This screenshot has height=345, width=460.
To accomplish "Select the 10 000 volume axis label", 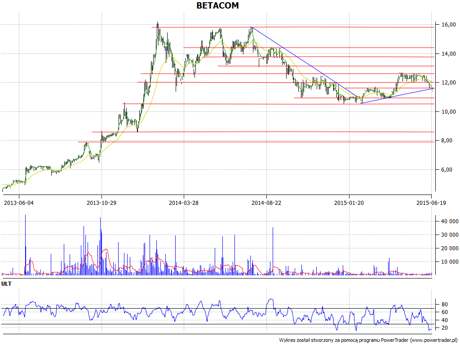I will 450,262.
